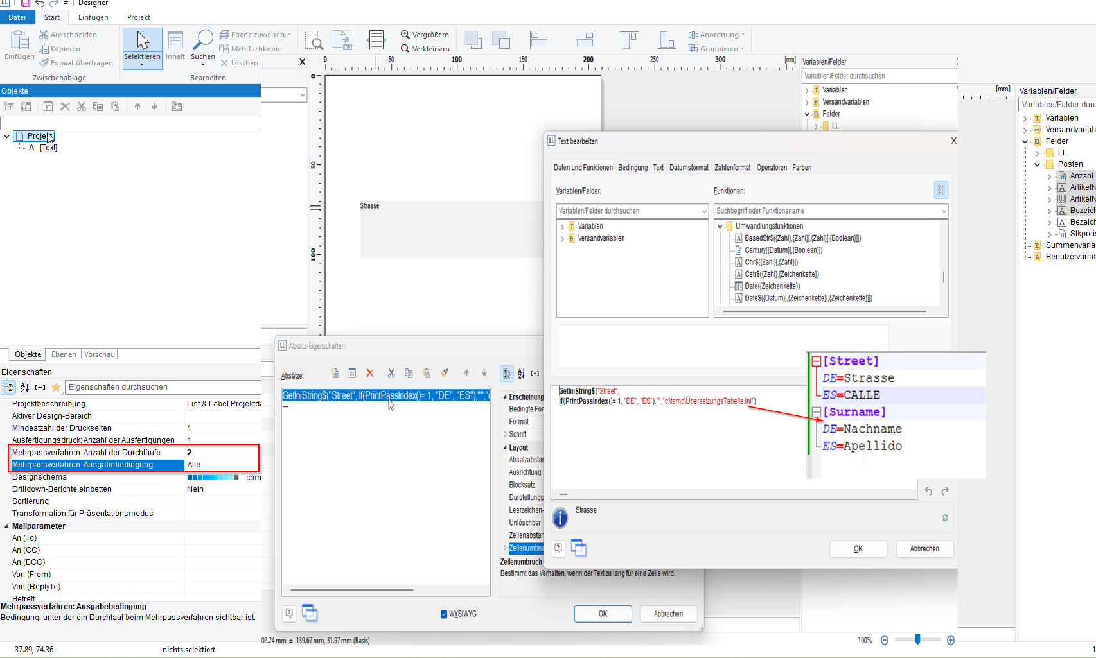Activate Format übertragen brush
The image size is (1096, 658).
click(76, 63)
